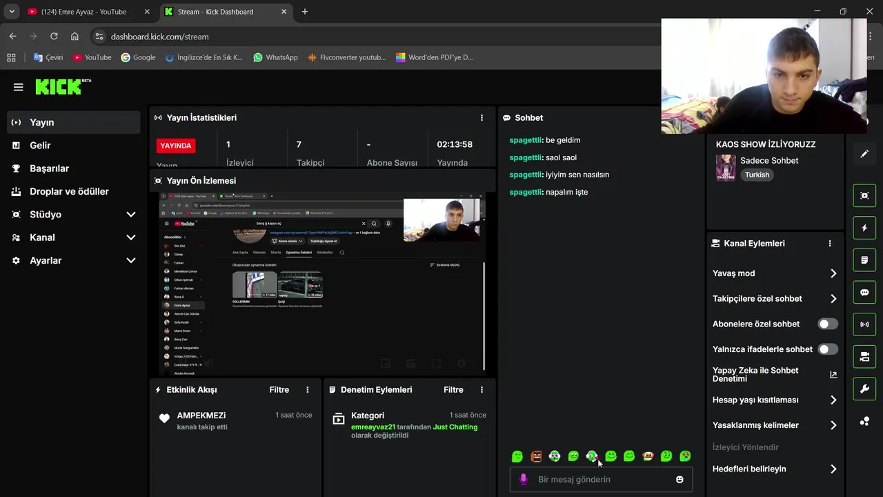Toggle chat panel speech-bubble button
The width and height of the screenshot is (883, 497).
[864, 292]
